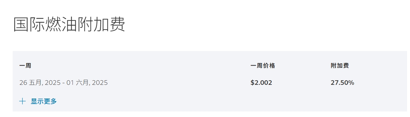Click the 燃油 characters in the heading

click(61, 24)
